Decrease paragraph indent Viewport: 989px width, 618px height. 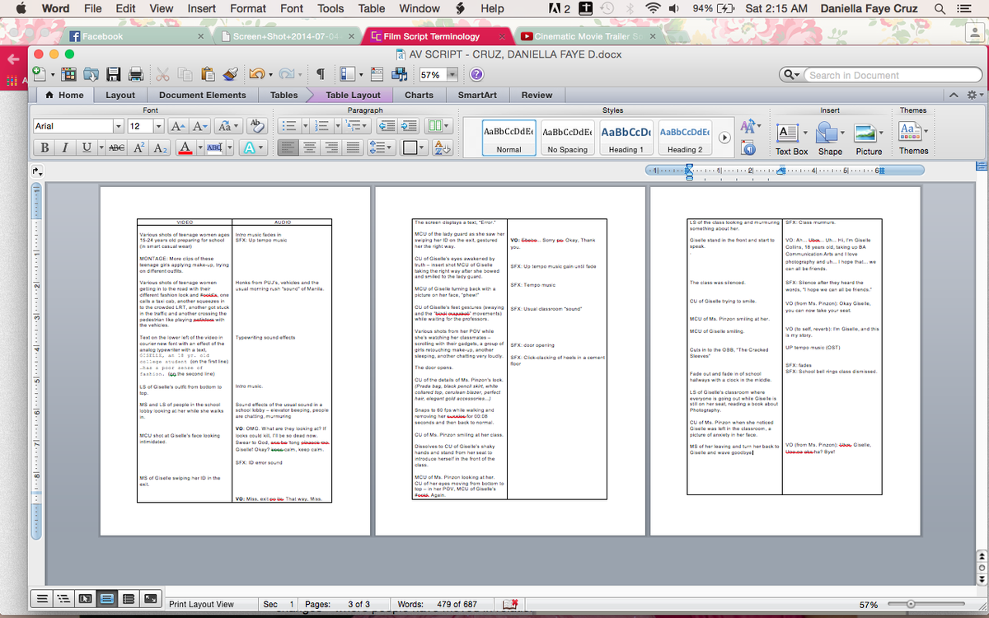pos(387,126)
